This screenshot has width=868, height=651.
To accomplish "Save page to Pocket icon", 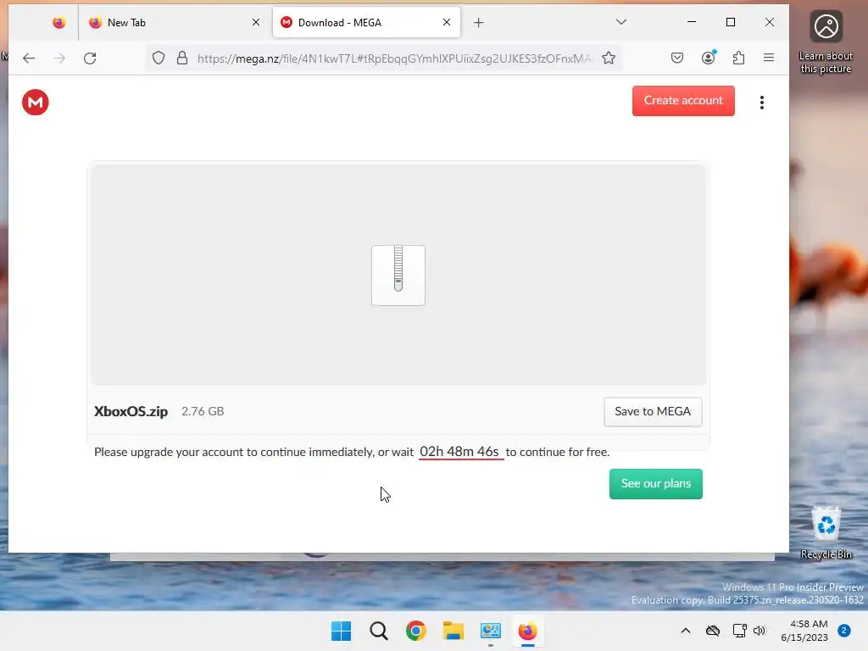I will (x=677, y=58).
